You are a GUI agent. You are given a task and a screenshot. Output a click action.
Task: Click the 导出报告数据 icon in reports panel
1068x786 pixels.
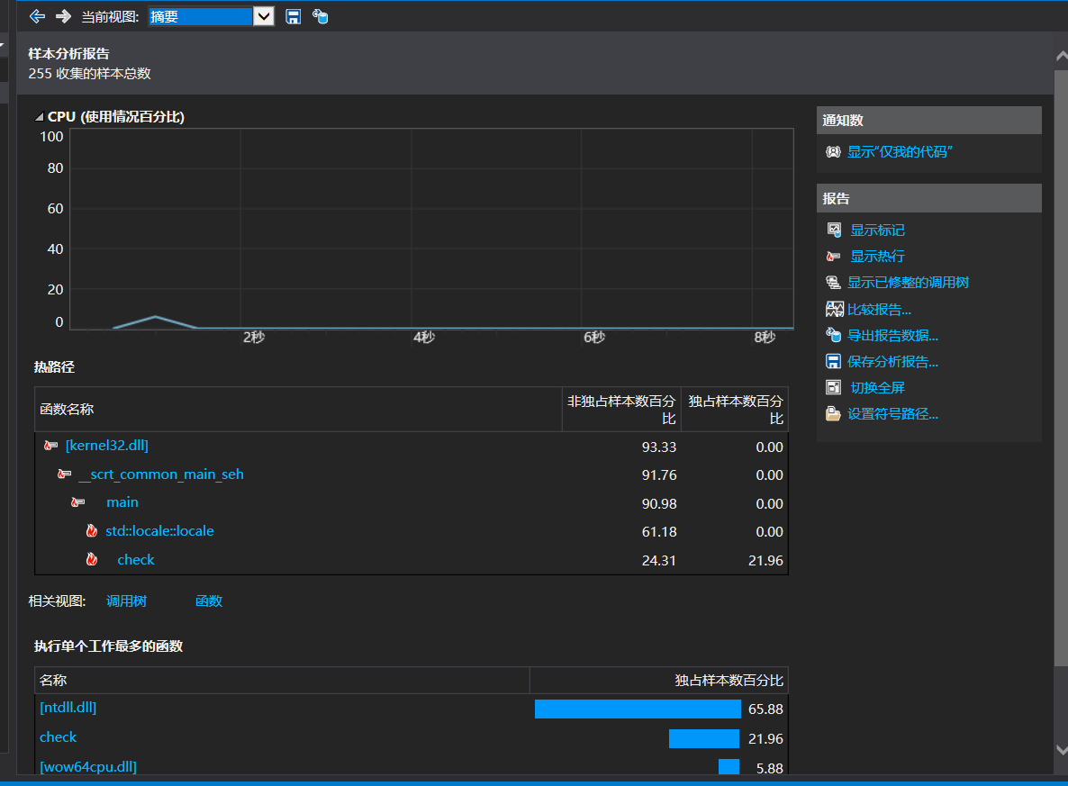point(833,335)
